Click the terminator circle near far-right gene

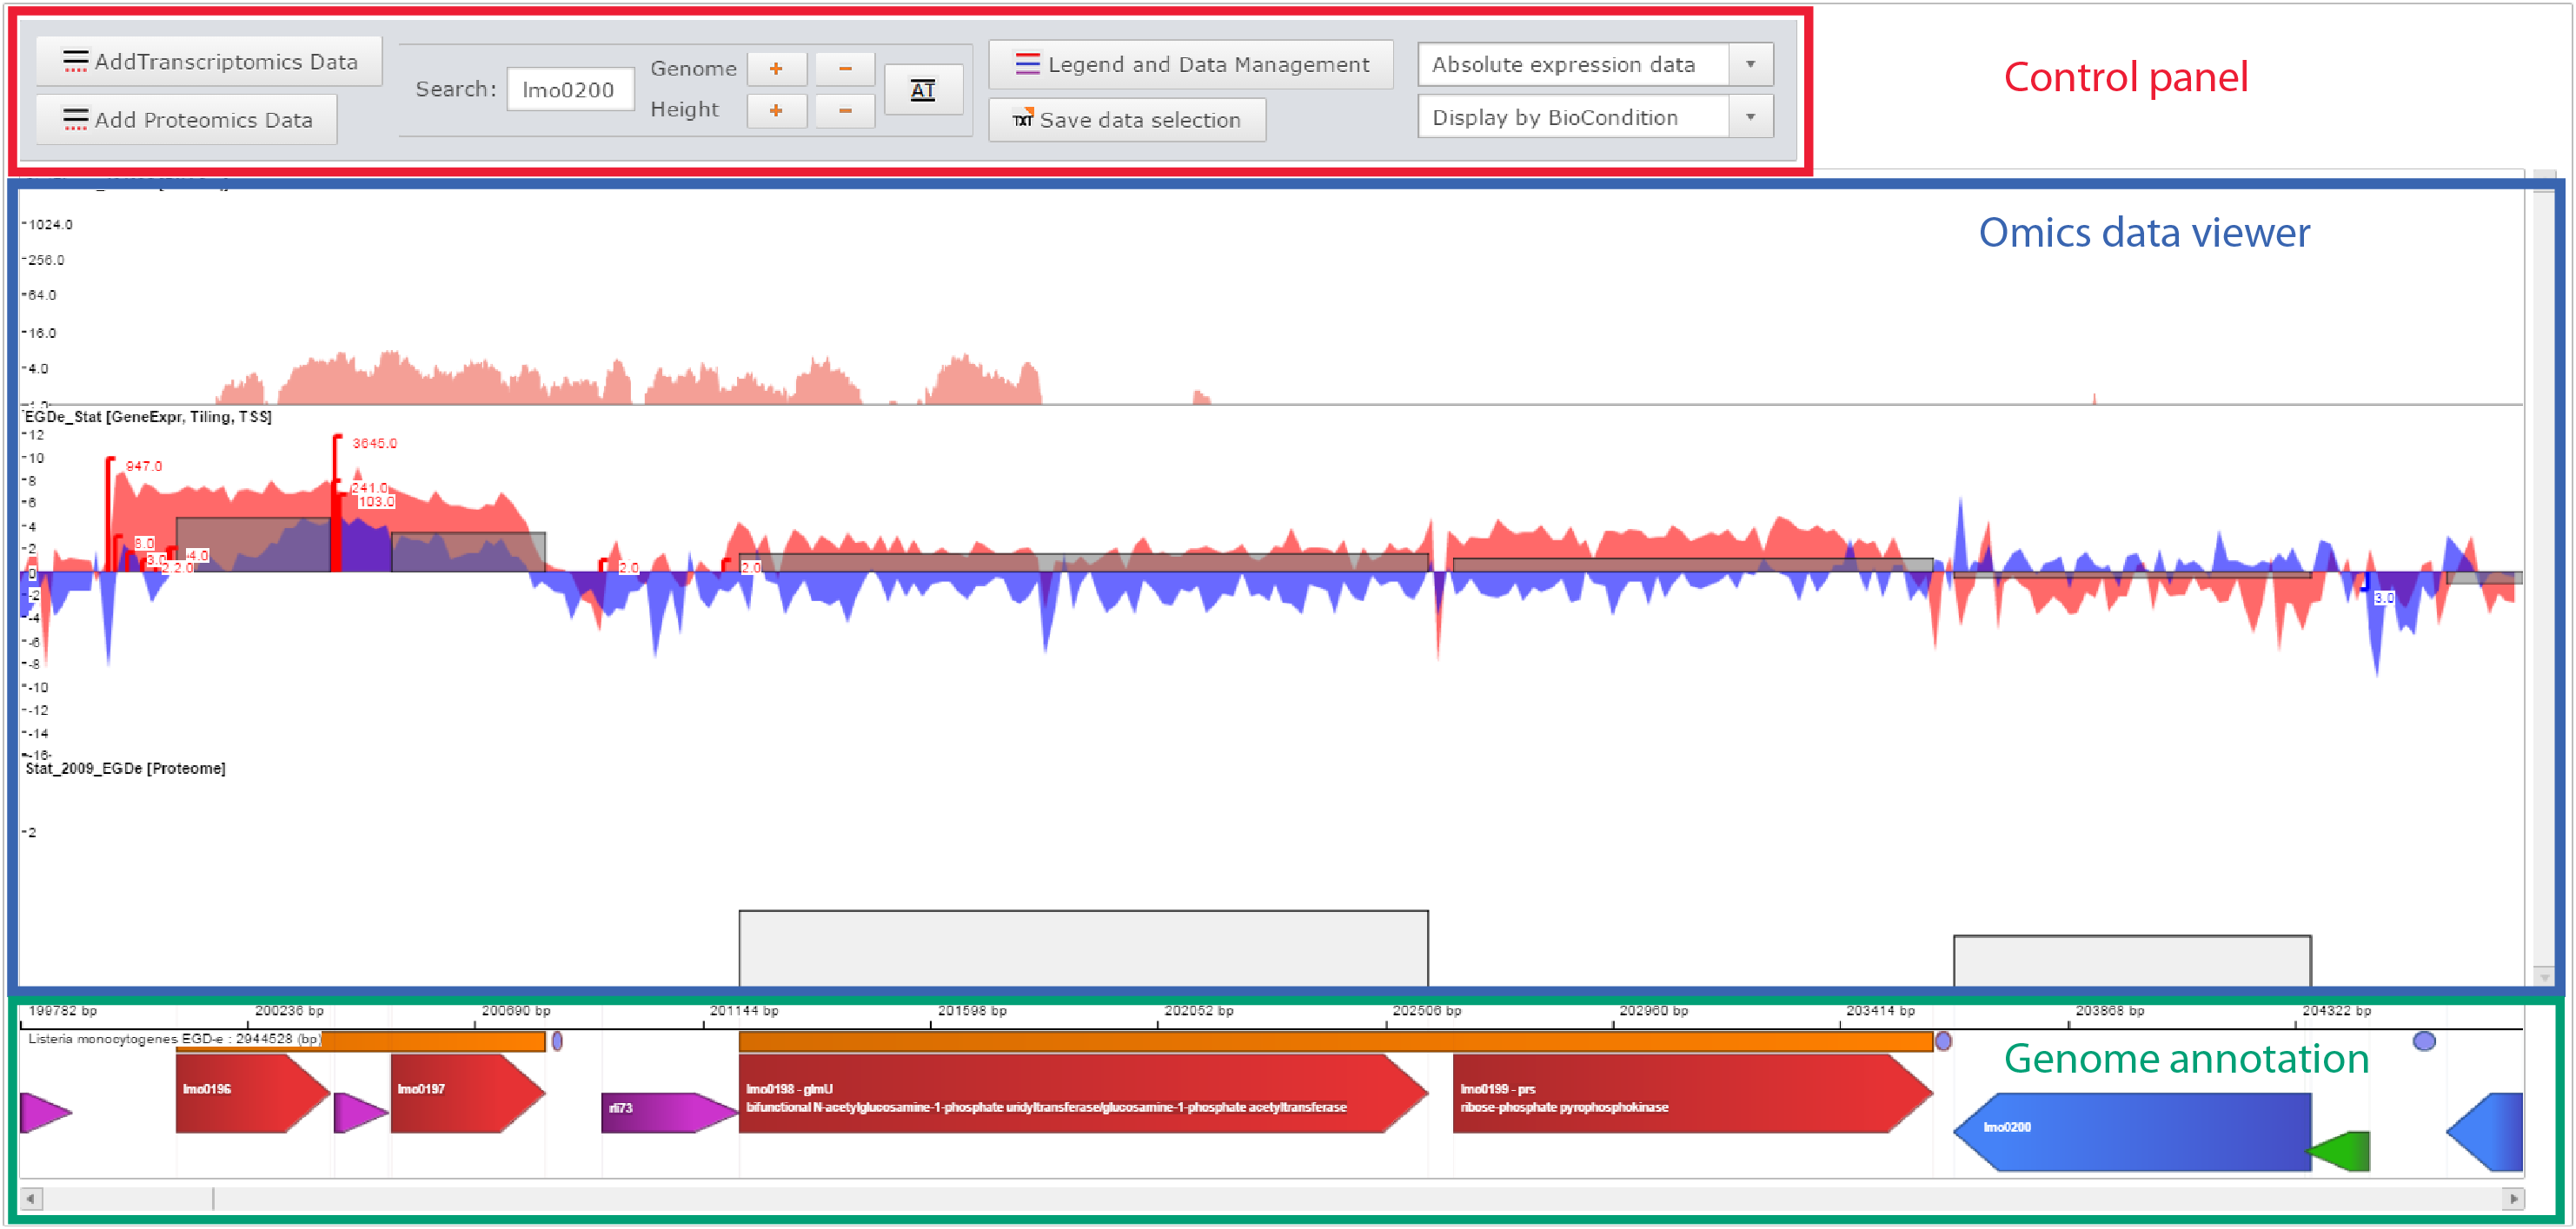coord(2424,1042)
